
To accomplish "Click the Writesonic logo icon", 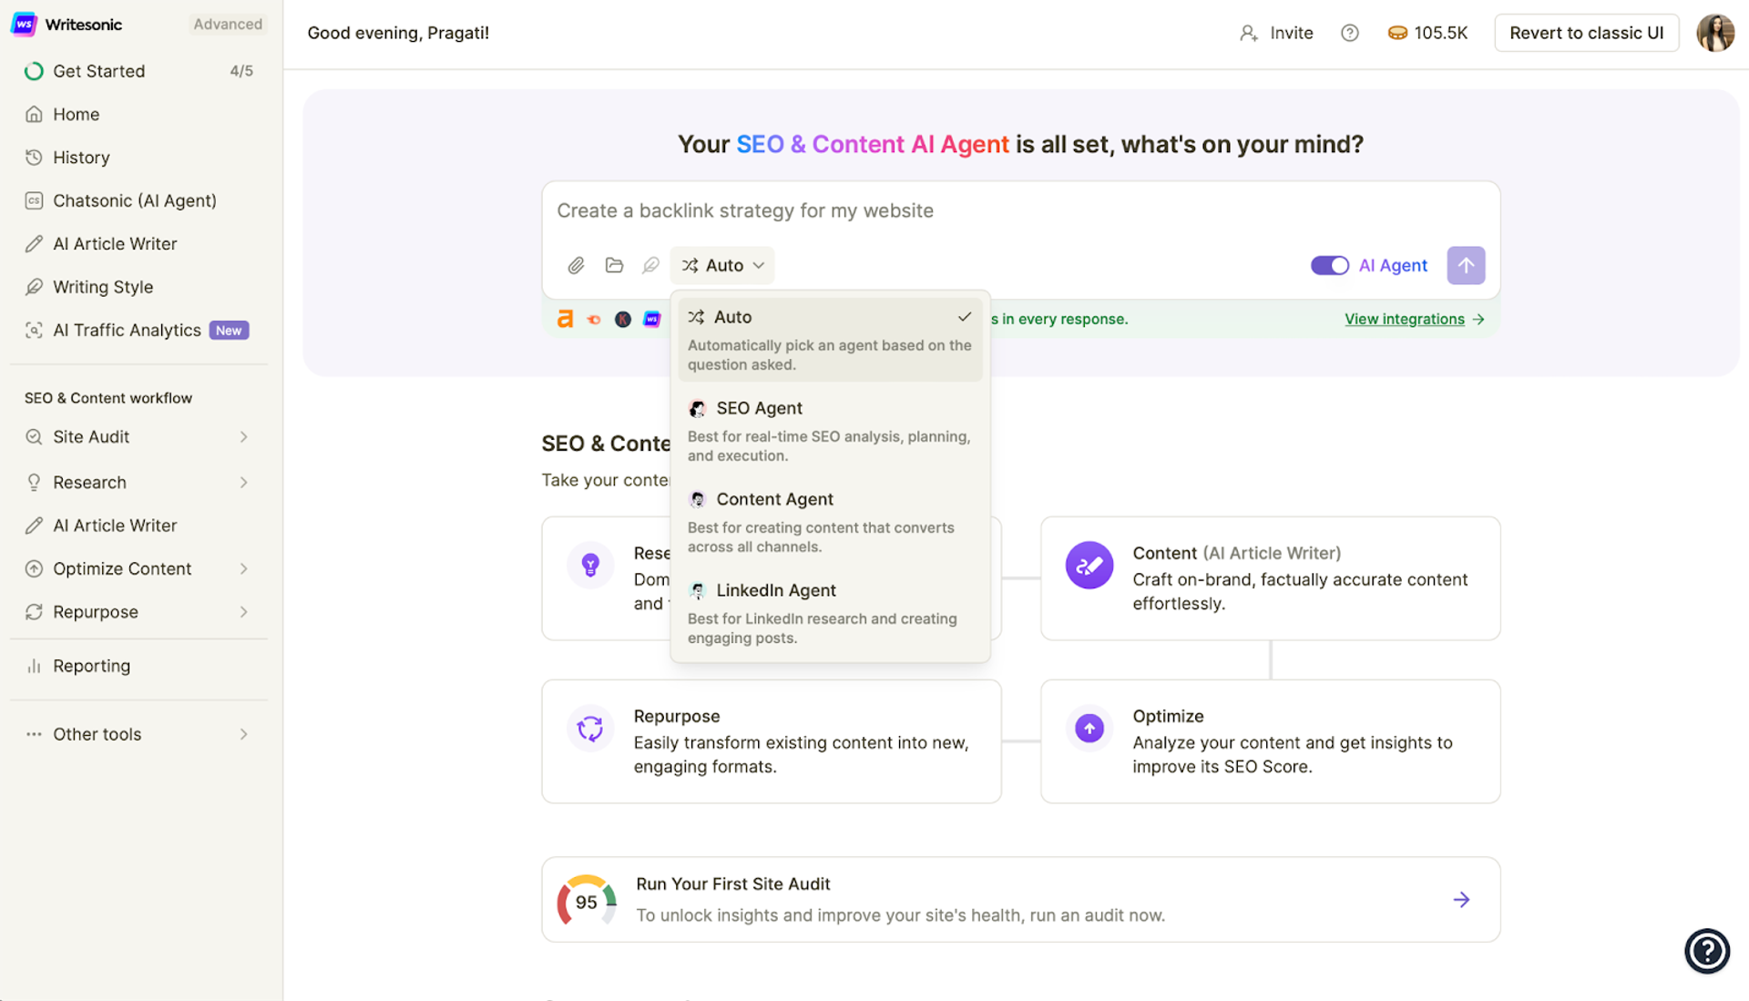I will [x=24, y=24].
